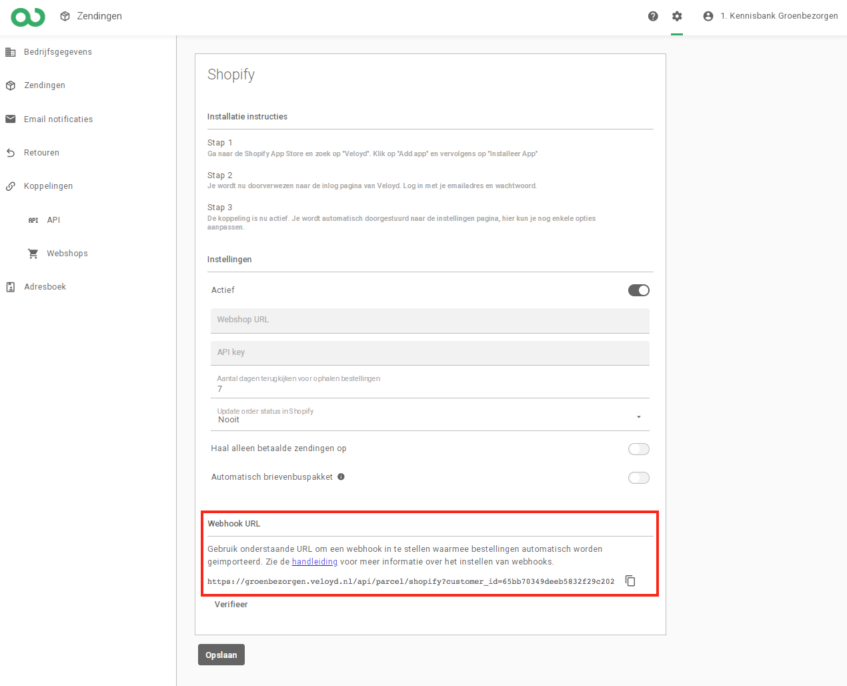Enable Haal alleen betaalde zendingen op
847x686 pixels.
[x=638, y=449]
